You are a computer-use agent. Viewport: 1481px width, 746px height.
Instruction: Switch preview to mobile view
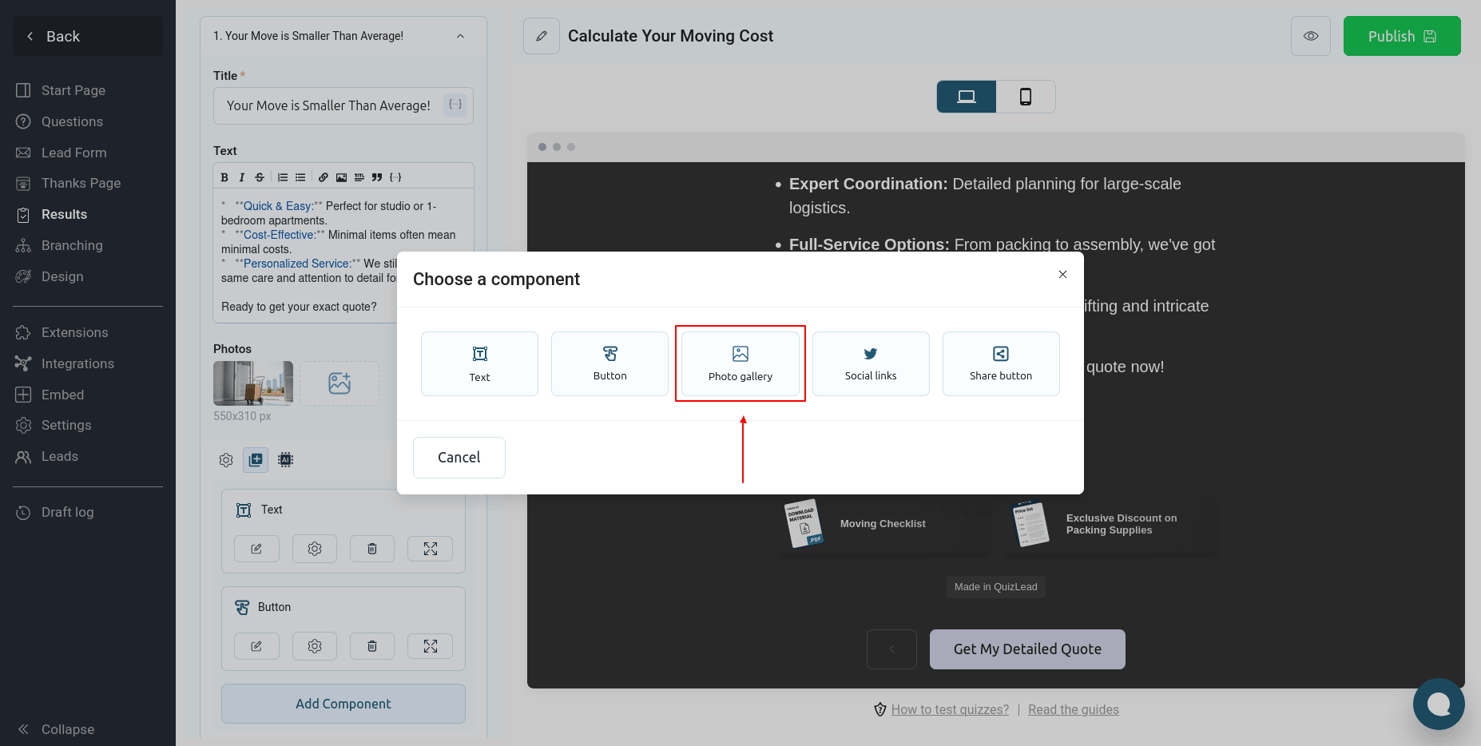pyautogui.click(x=1026, y=97)
